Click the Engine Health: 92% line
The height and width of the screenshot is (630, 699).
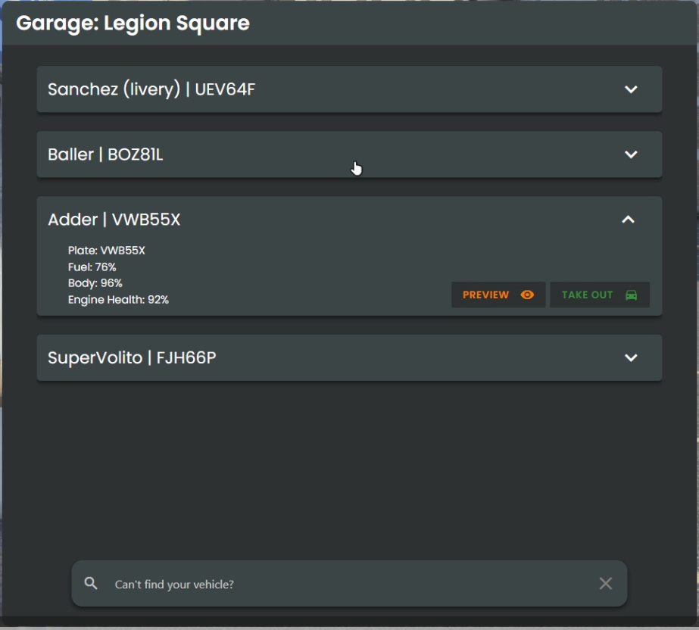[x=118, y=300]
